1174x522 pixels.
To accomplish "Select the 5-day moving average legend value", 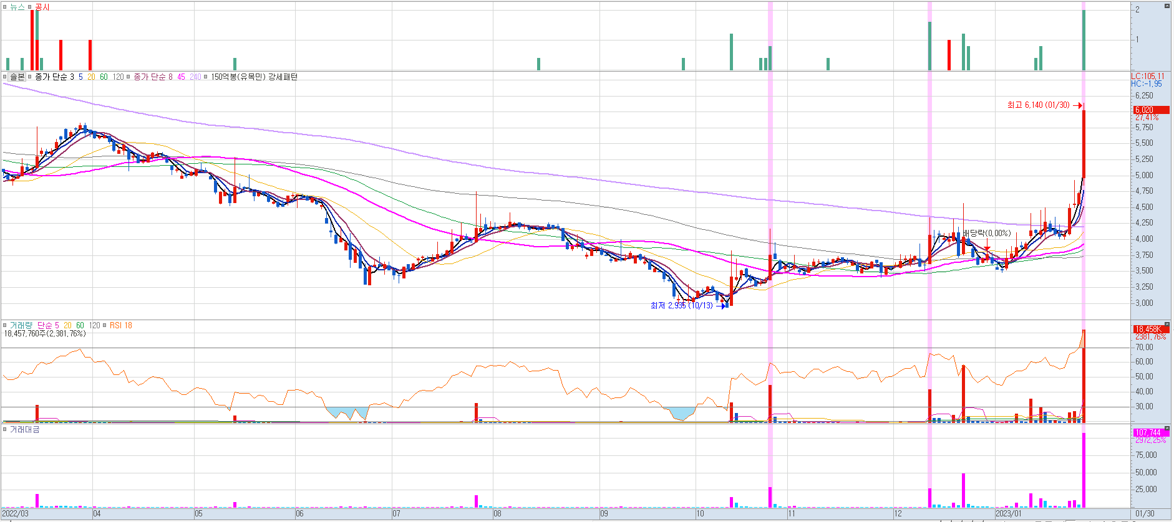I will pos(80,77).
